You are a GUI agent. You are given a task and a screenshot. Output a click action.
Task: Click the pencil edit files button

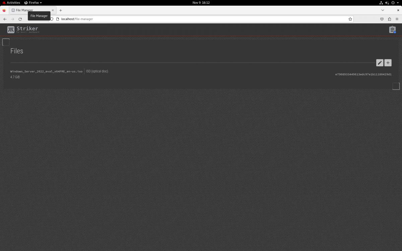380,63
